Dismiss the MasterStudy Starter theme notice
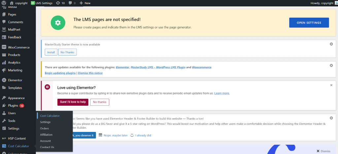Image resolution: width=338 pixels, height=154 pixels. (x=331, y=44)
